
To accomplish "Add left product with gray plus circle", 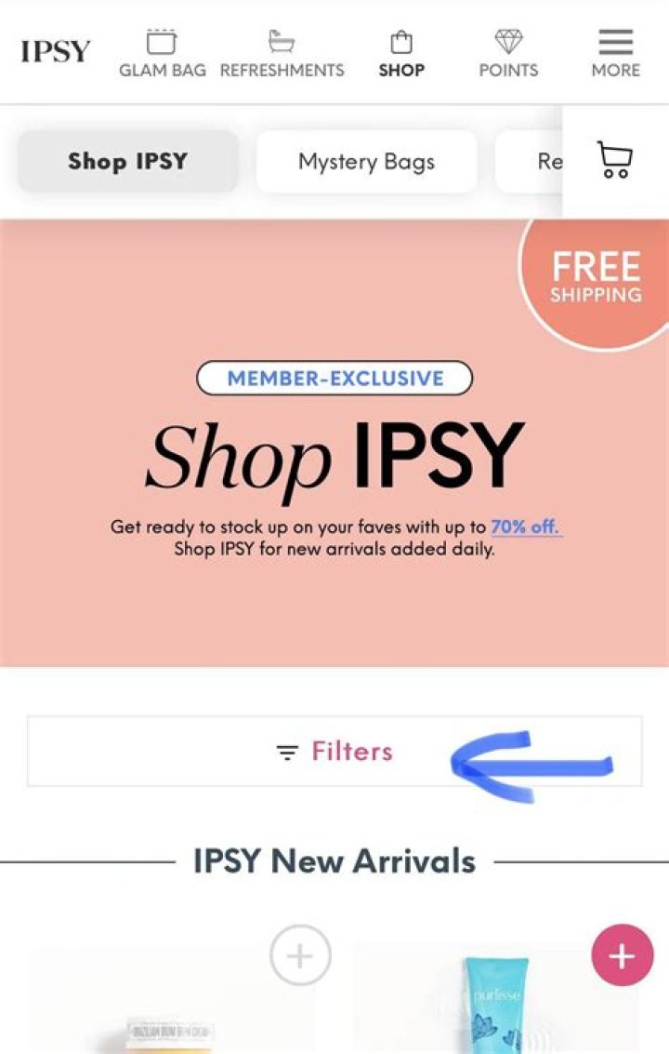I will 300,955.
